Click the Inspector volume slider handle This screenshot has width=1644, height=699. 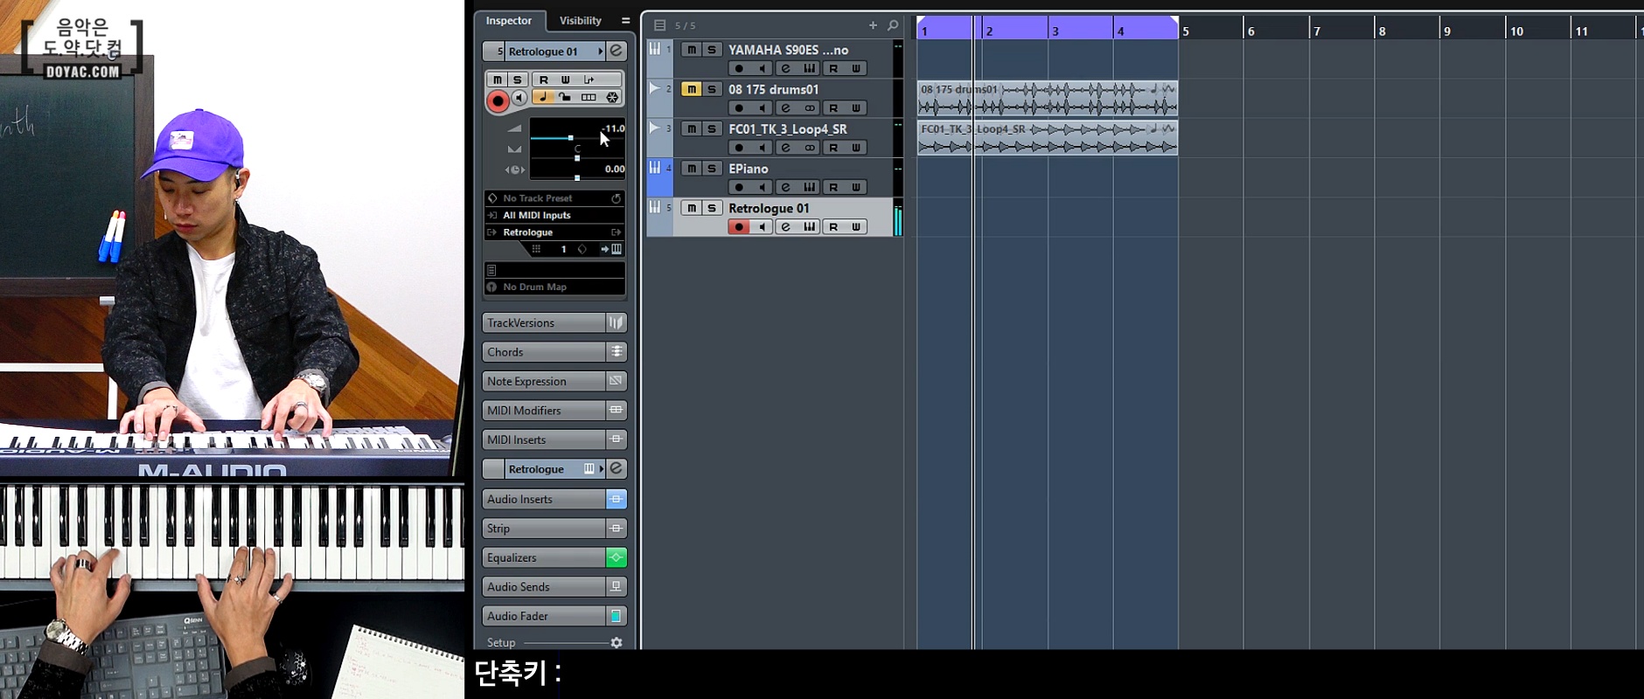pyautogui.click(x=571, y=138)
